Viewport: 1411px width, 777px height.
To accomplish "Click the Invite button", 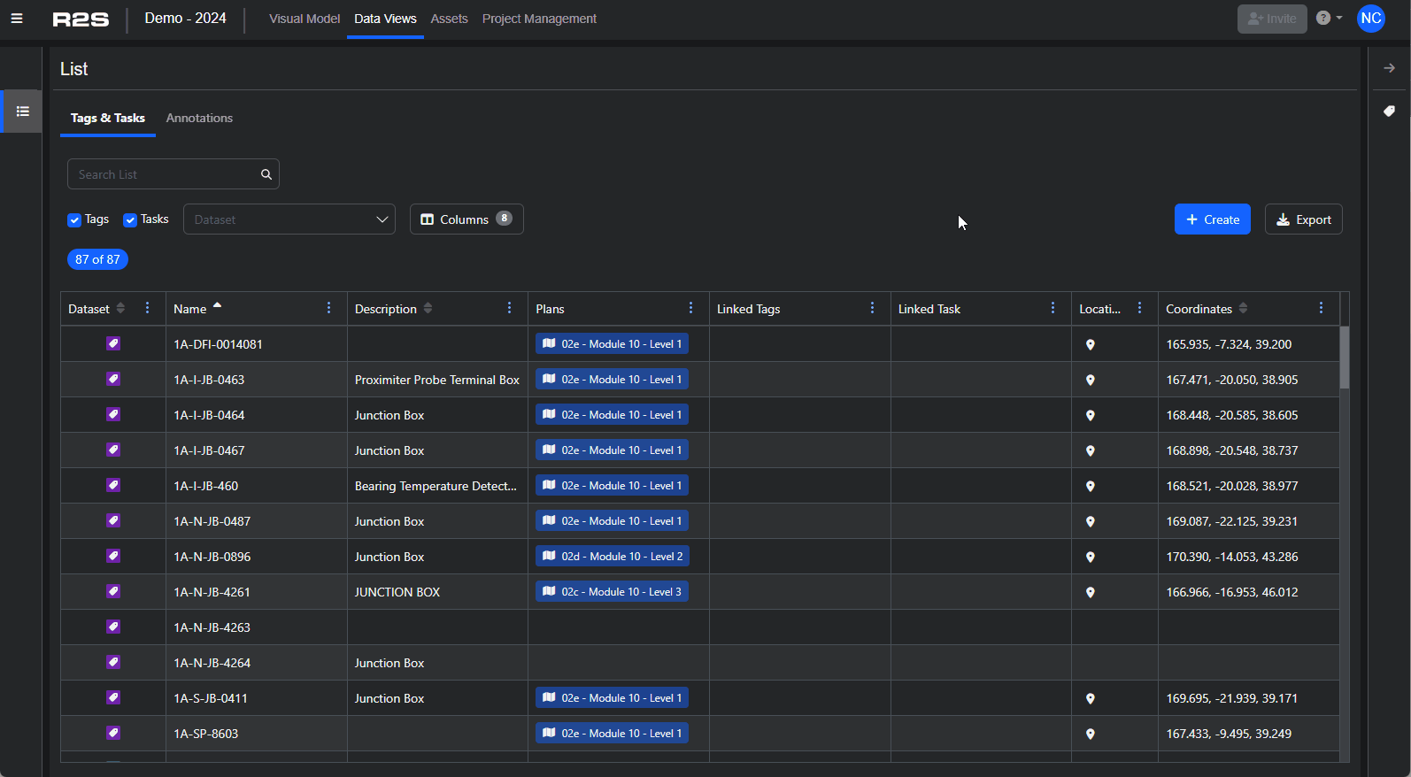I will coord(1272,19).
